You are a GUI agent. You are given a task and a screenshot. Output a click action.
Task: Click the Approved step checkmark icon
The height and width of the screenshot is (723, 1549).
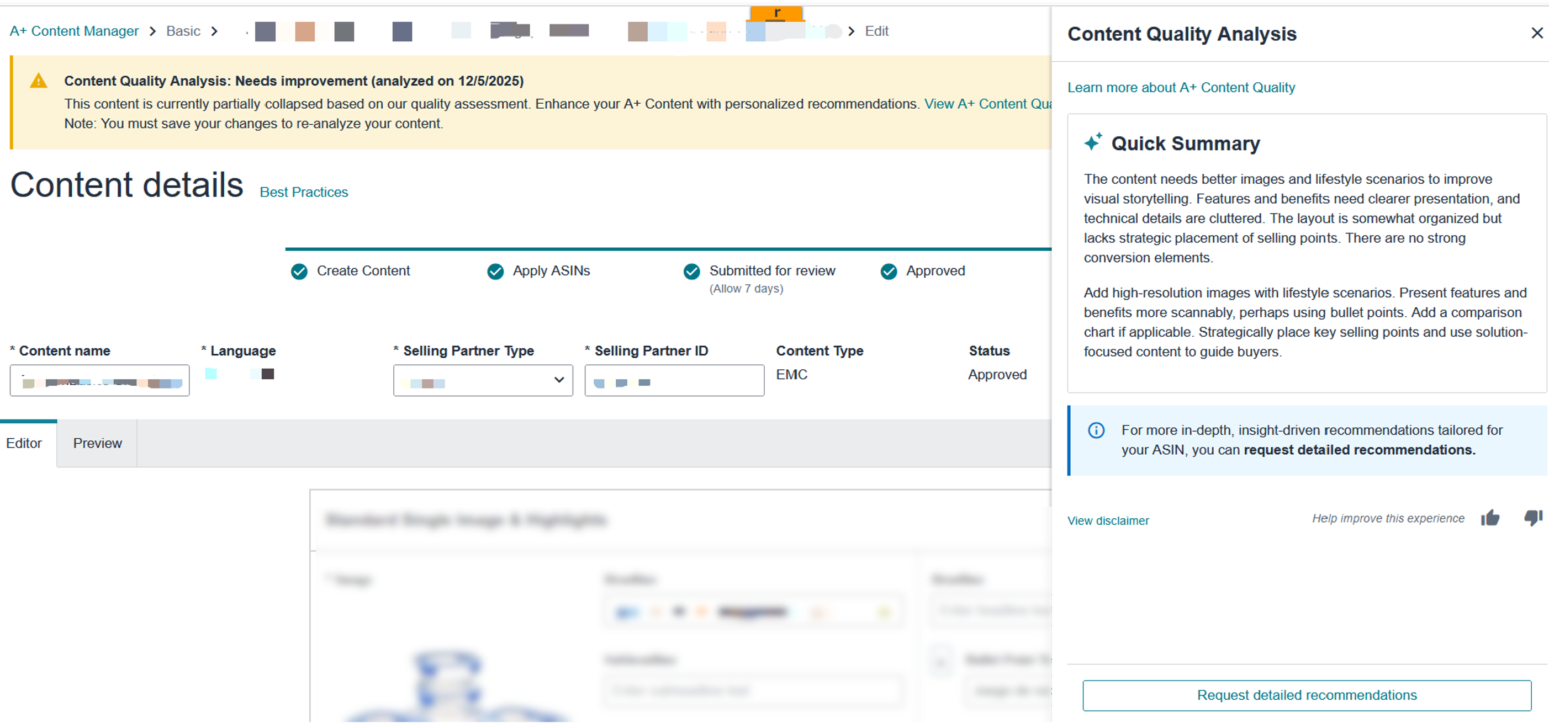(x=889, y=272)
